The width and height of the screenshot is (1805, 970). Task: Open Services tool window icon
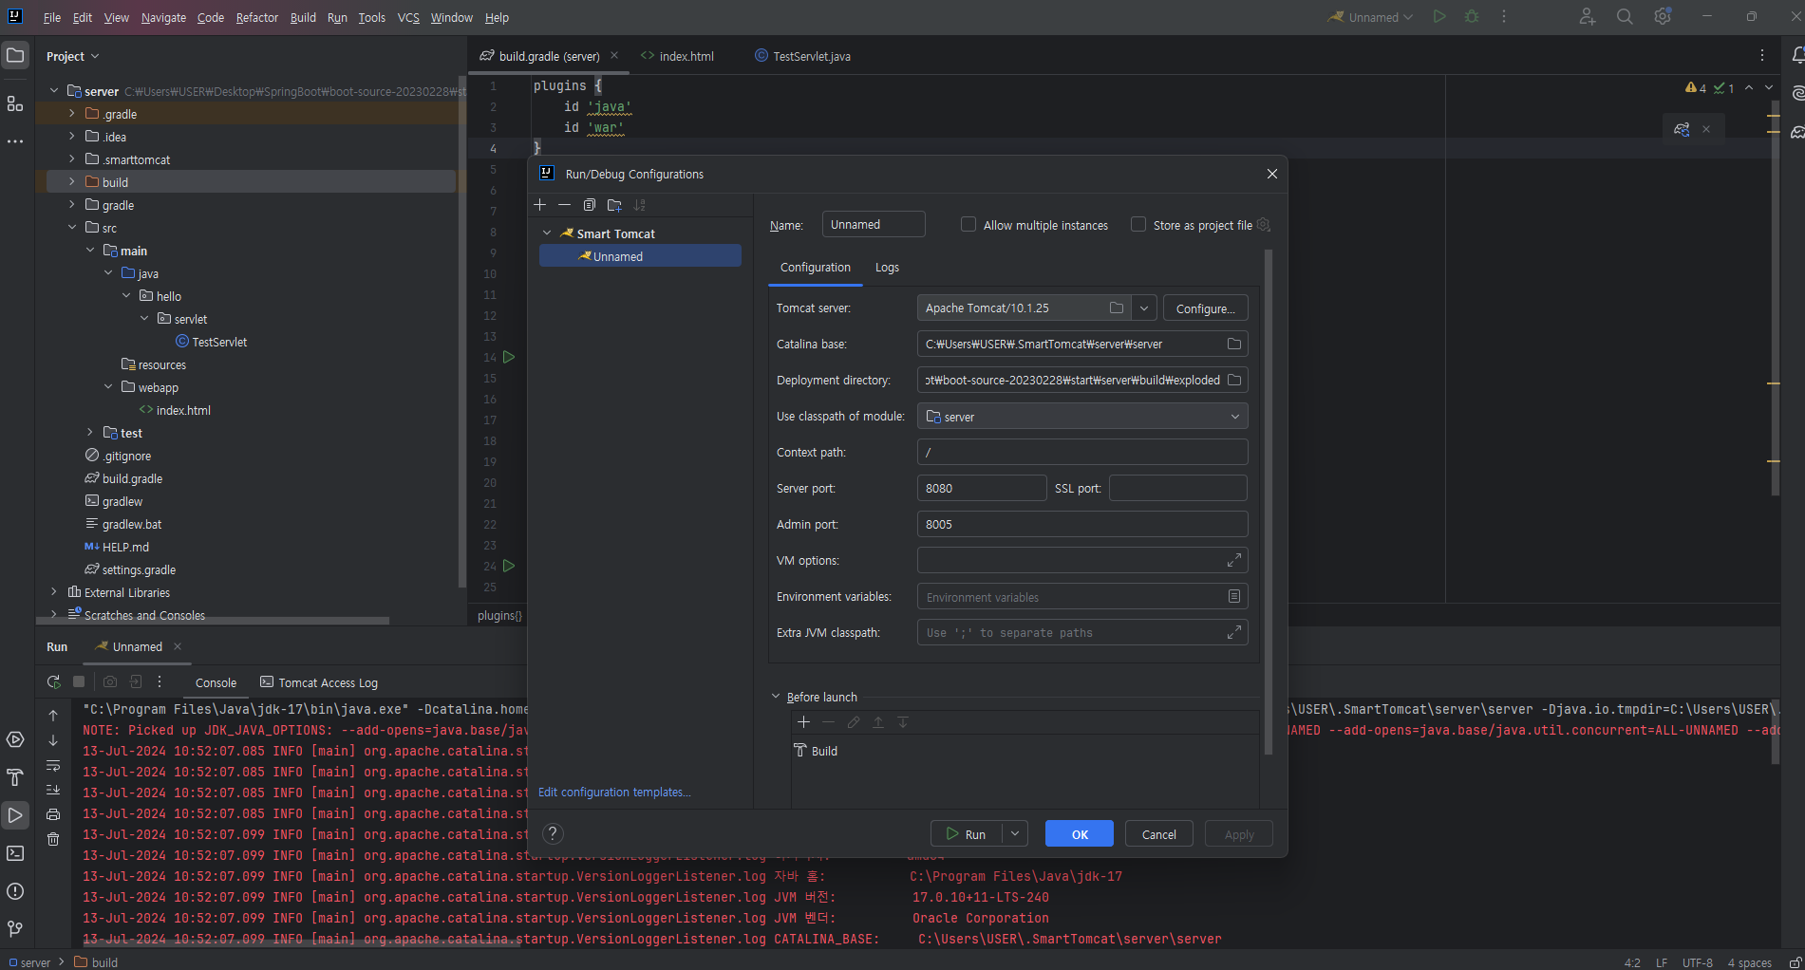(x=15, y=739)
